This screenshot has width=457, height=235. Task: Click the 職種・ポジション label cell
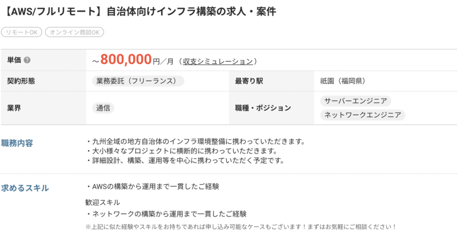pyautogui.click(x=263, y=107)
